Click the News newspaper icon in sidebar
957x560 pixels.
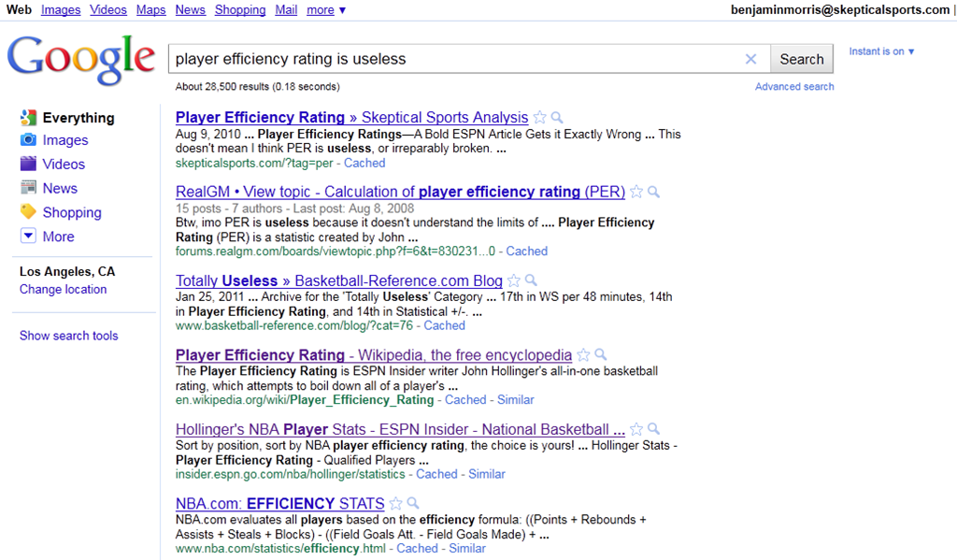pyautogui.click(x=28, y=188)
